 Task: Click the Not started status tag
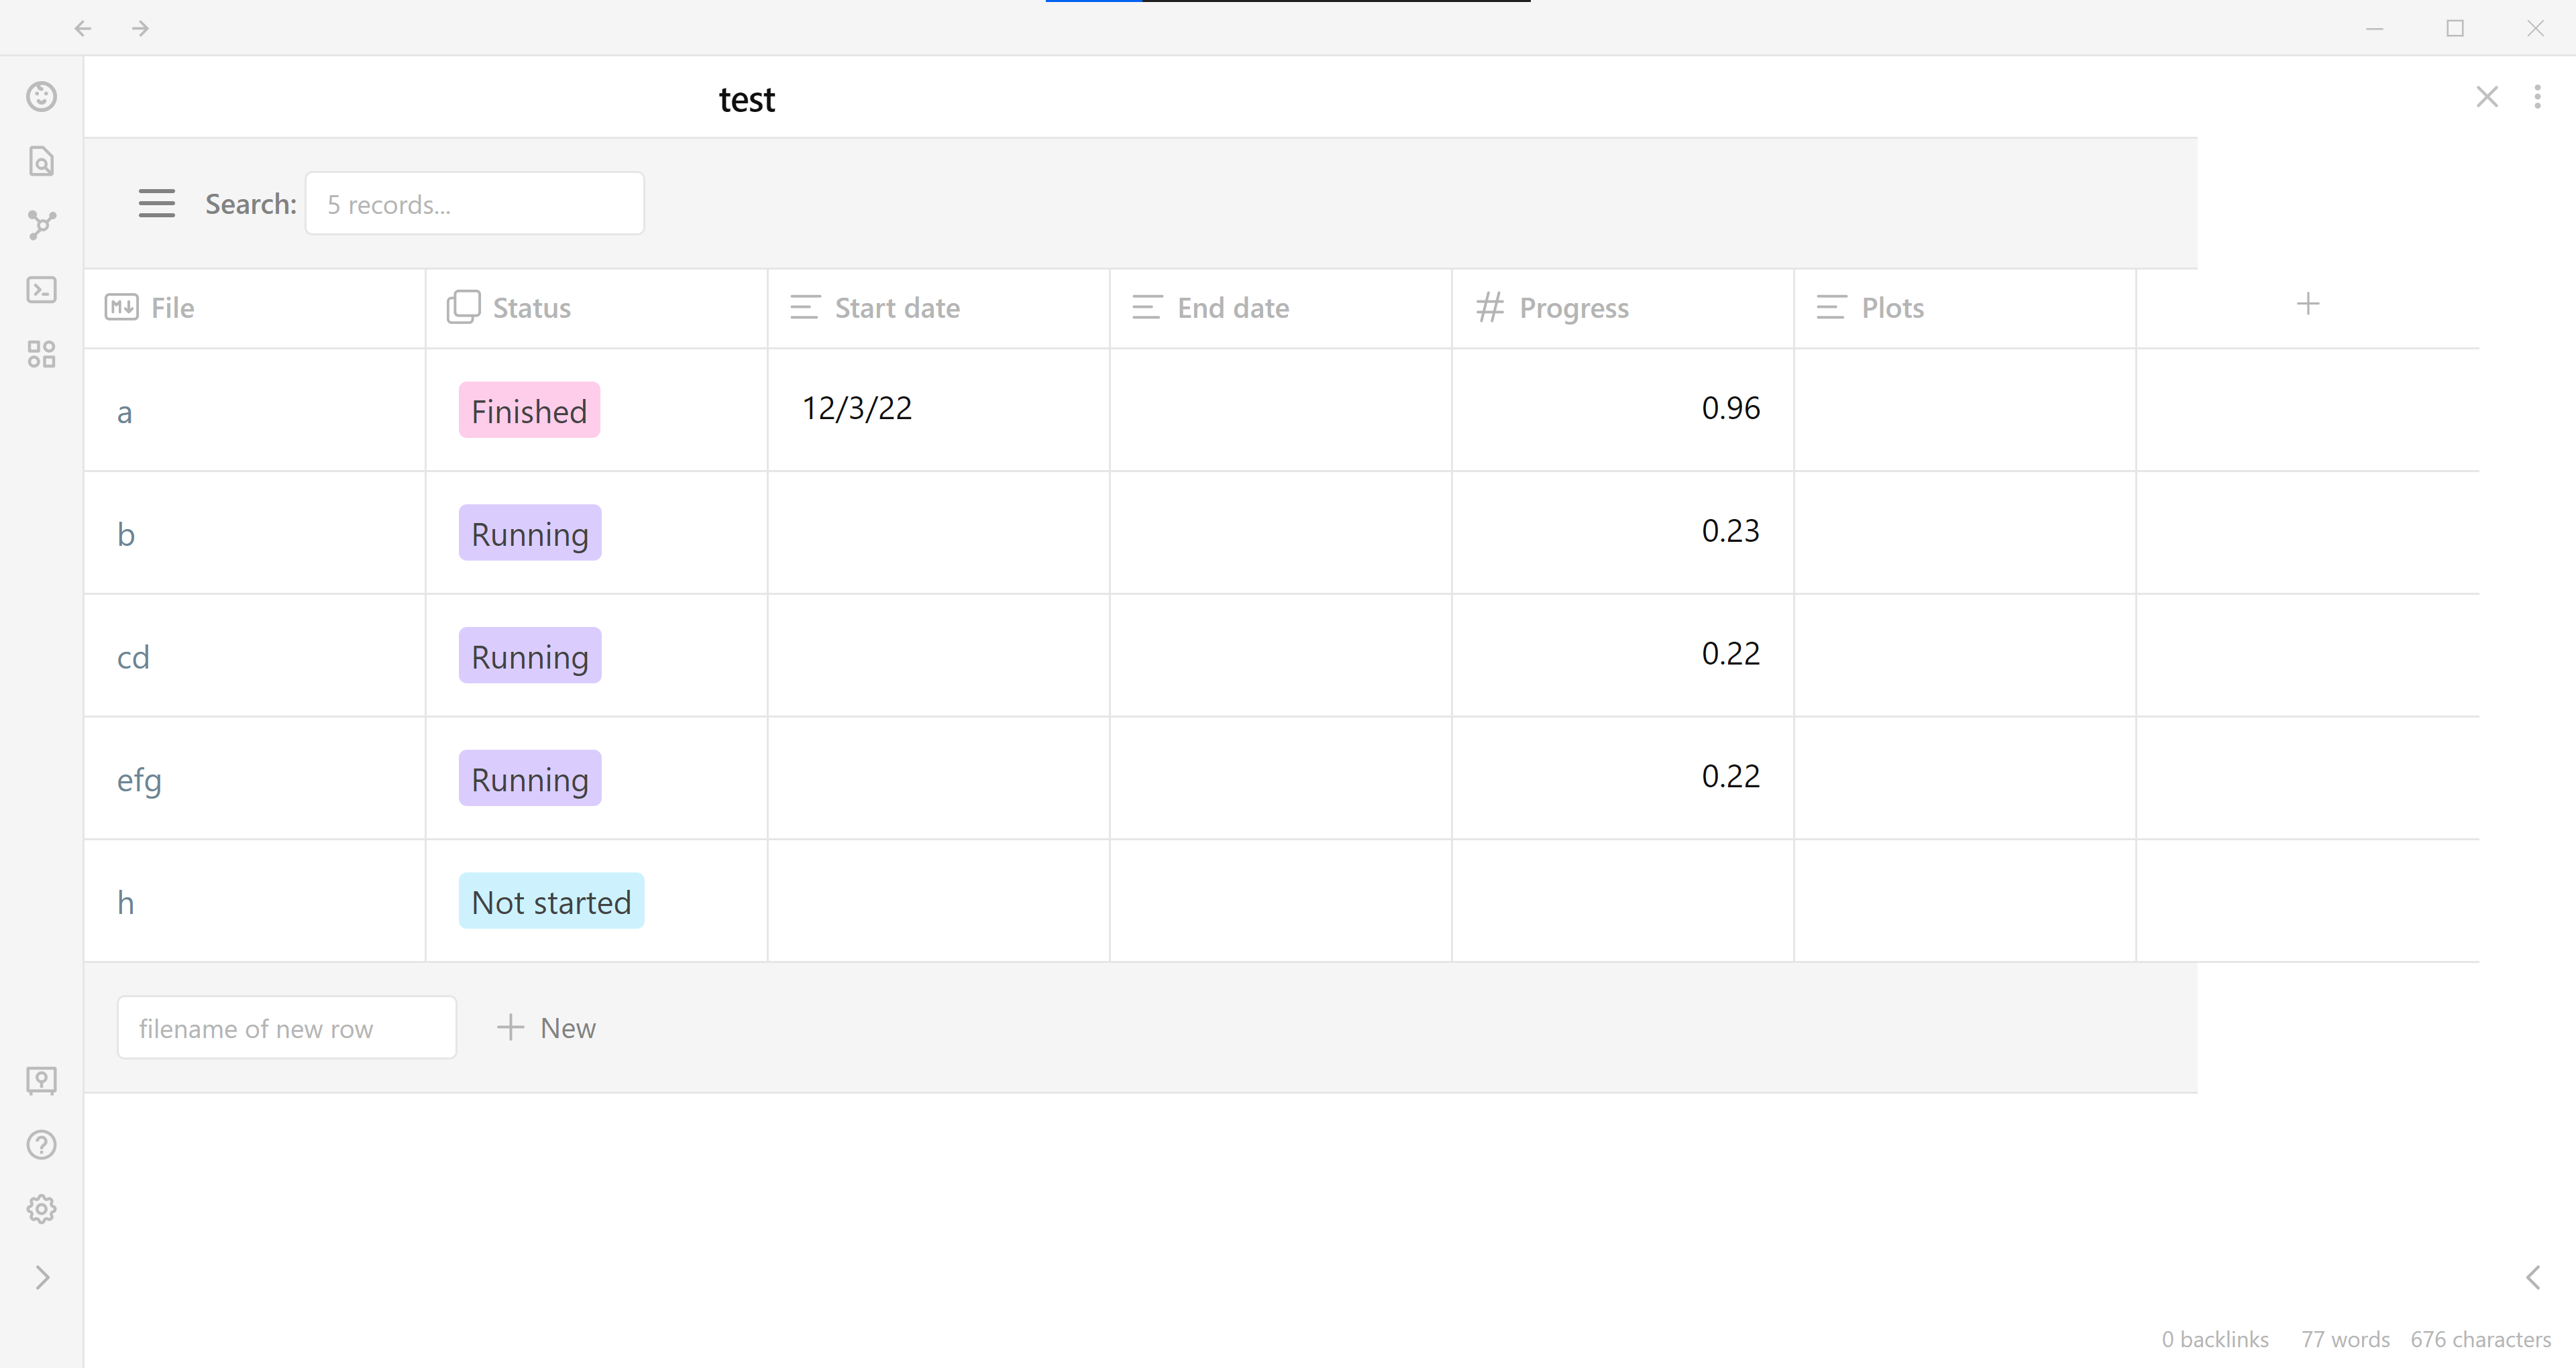551,901
